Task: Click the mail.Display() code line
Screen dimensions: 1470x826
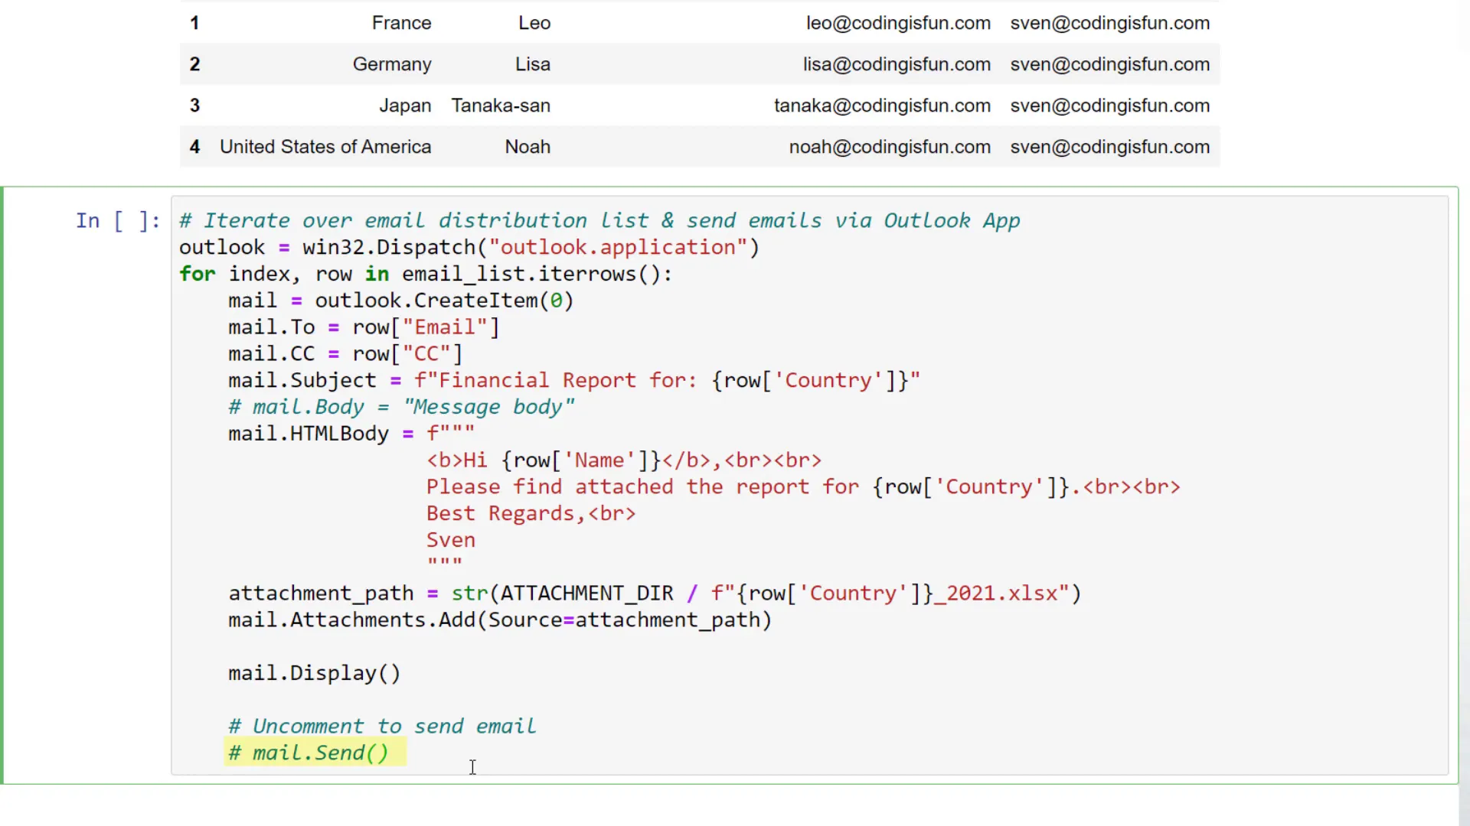Action: [314, 673]
